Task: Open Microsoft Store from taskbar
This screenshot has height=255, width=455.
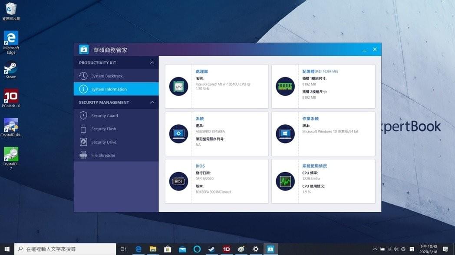Action: pos(168,249)
